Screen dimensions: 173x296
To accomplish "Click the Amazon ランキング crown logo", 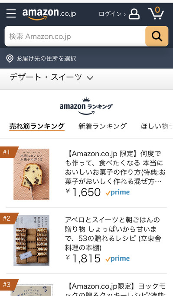I will [86, 106].
